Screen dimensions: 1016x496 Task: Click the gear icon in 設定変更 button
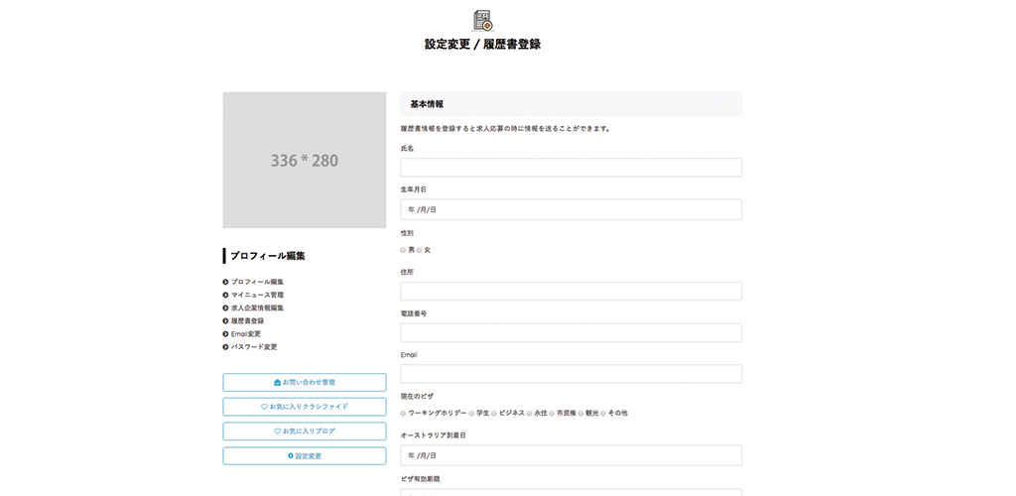[291, 456]
